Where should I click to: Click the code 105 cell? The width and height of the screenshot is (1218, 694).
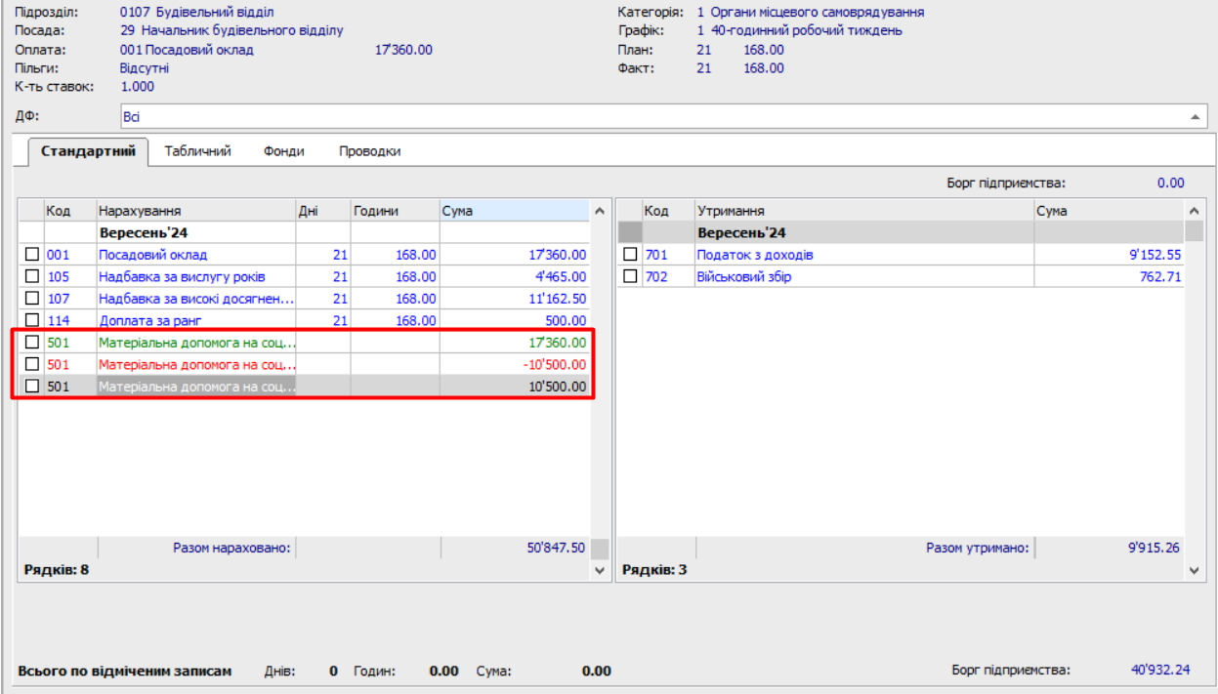pyautogui.click(x=70, y=277)
